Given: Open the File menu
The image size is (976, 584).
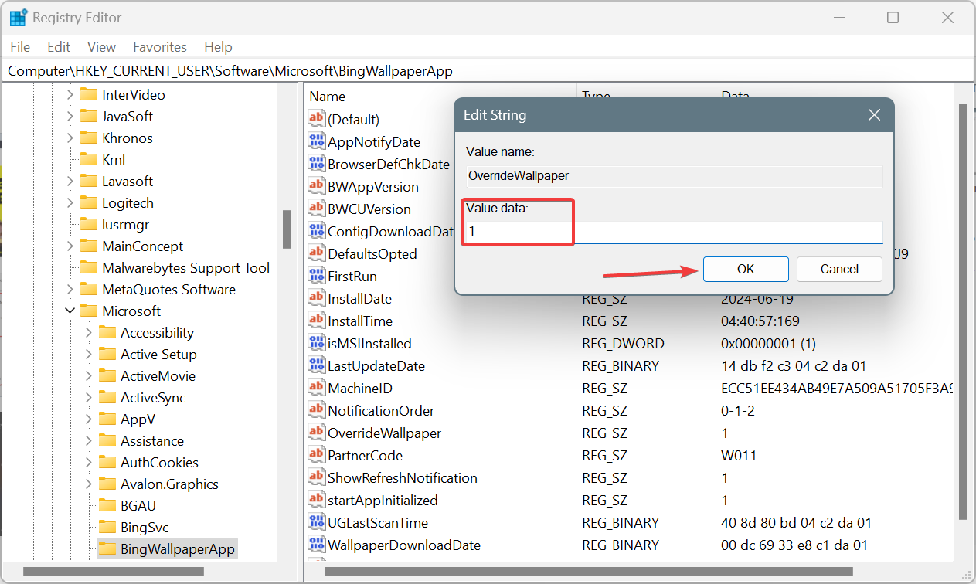Looking at the screenshot, I should pos(20,47).
